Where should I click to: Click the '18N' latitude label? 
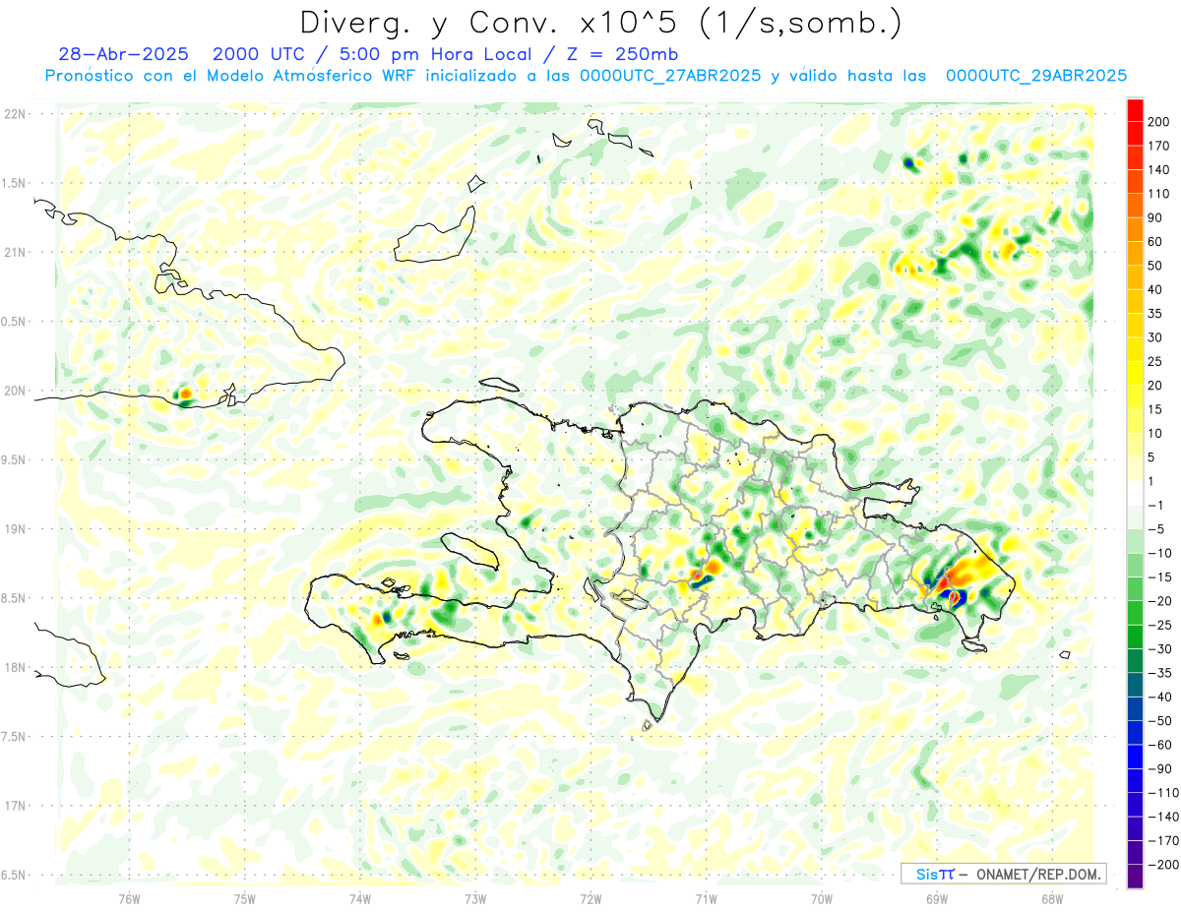click(x=15, y=668)
